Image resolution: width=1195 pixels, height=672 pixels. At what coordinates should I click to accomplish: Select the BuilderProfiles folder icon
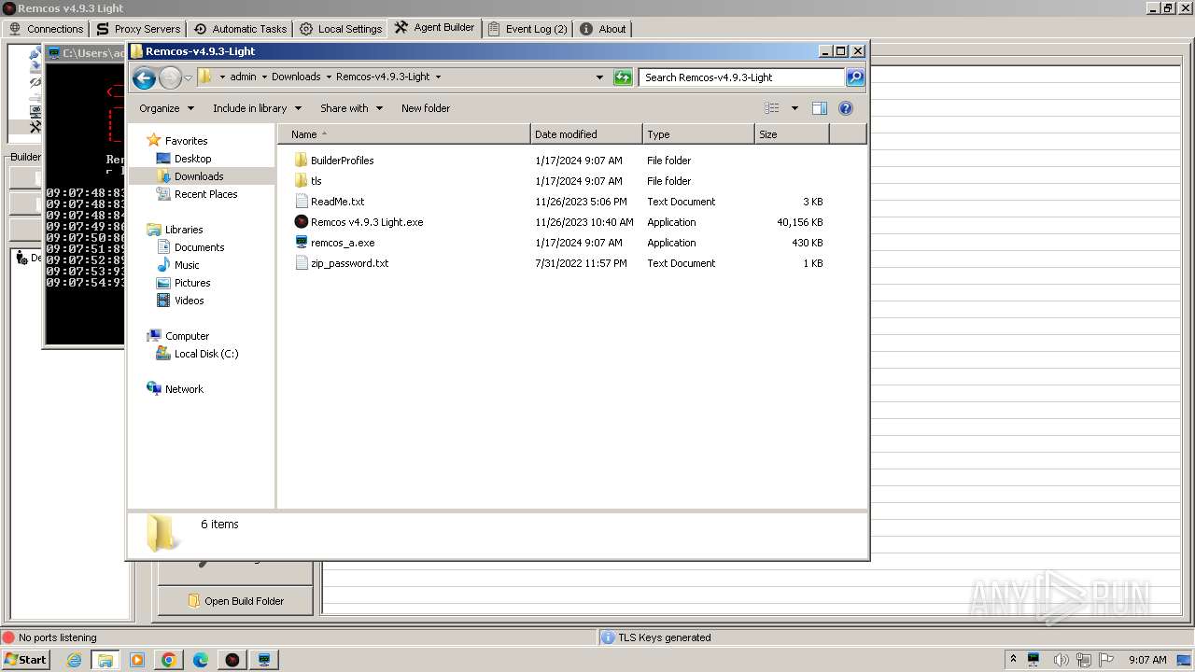point(301,161)
